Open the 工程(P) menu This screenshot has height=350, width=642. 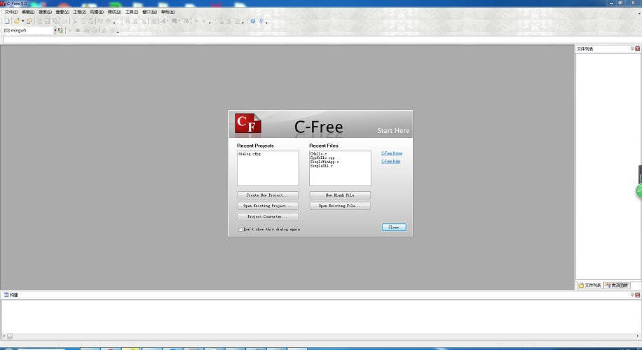pos(79,12)
